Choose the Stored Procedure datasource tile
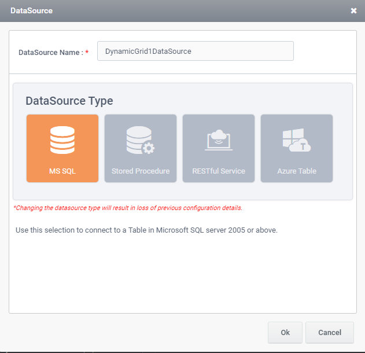Viewport: 365px width, 353px height. pyautogui.click(x=141, y=148)
